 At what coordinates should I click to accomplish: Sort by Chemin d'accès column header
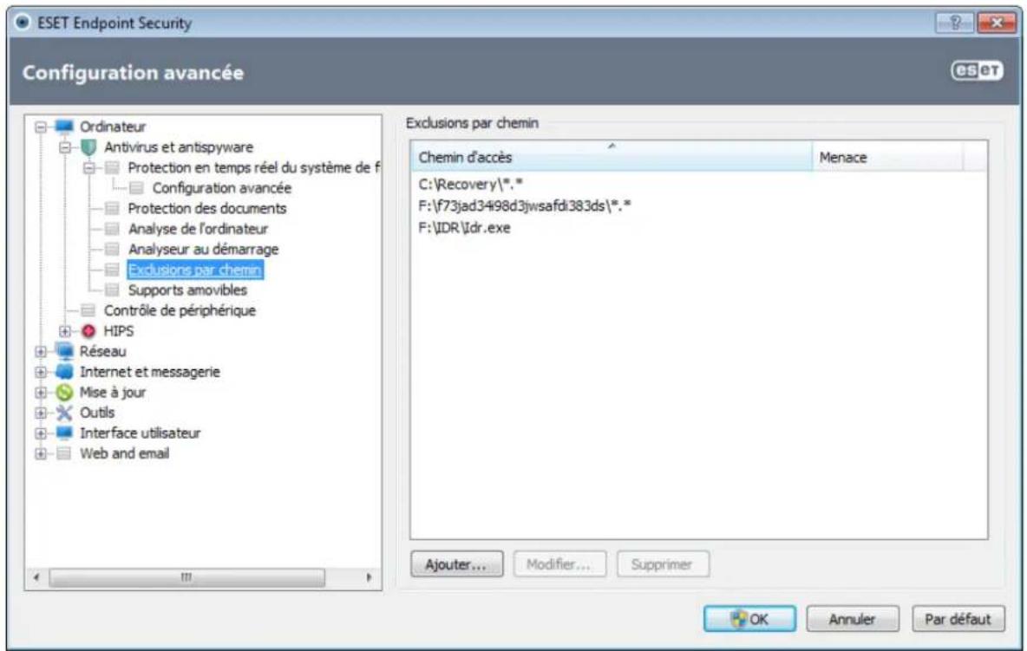(x=612, y=157)
